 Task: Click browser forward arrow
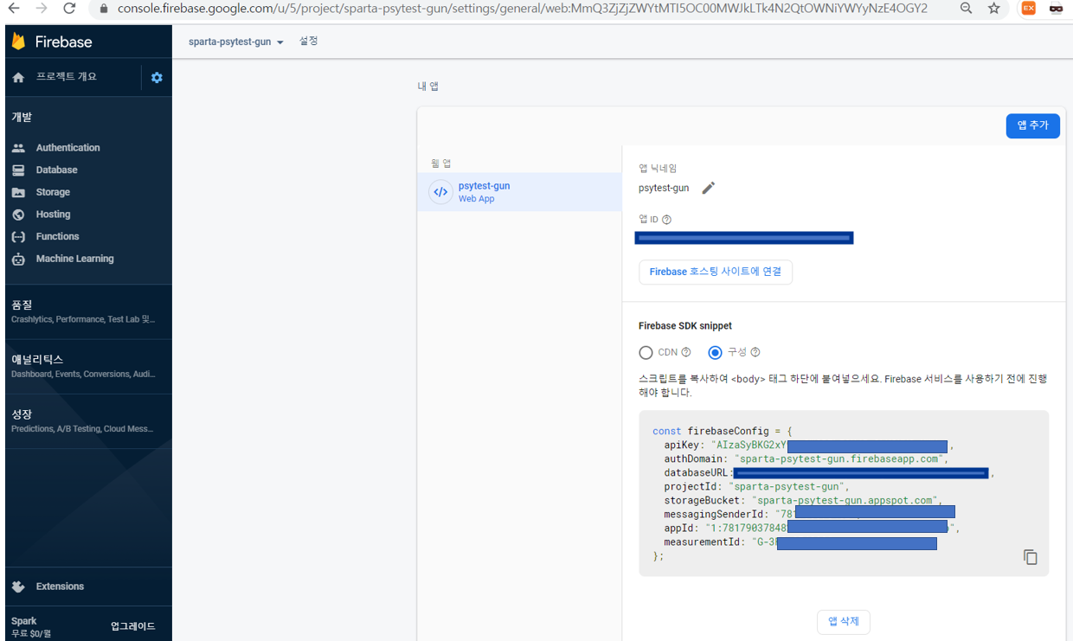[x=42, y=9]
